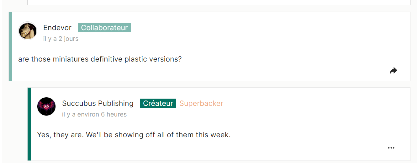
Task: Click the reply arrow on Endevor's comment
Action: (394, 71)
